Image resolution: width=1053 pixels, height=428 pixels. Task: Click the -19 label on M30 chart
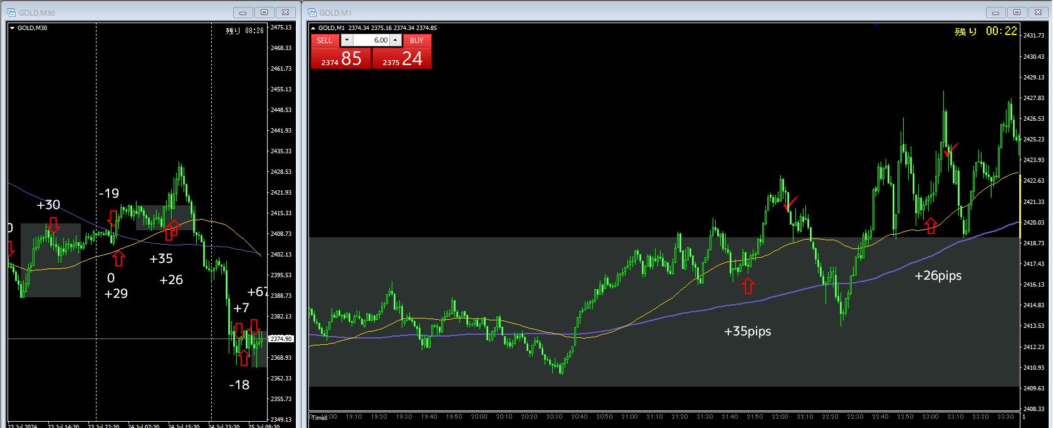coord(108,193)
